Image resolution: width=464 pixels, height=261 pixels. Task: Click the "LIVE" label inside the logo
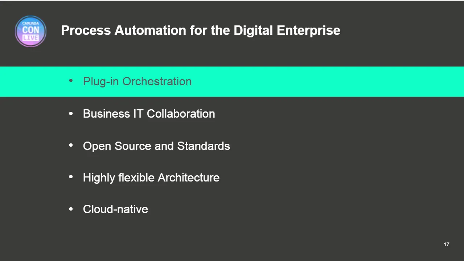click(30, 38)
